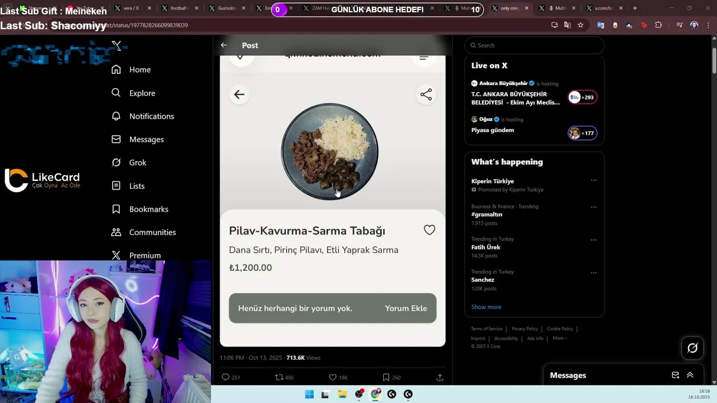Open File Explorer from the taskbar
717x403 pixels.
click(x=342, y=395)
